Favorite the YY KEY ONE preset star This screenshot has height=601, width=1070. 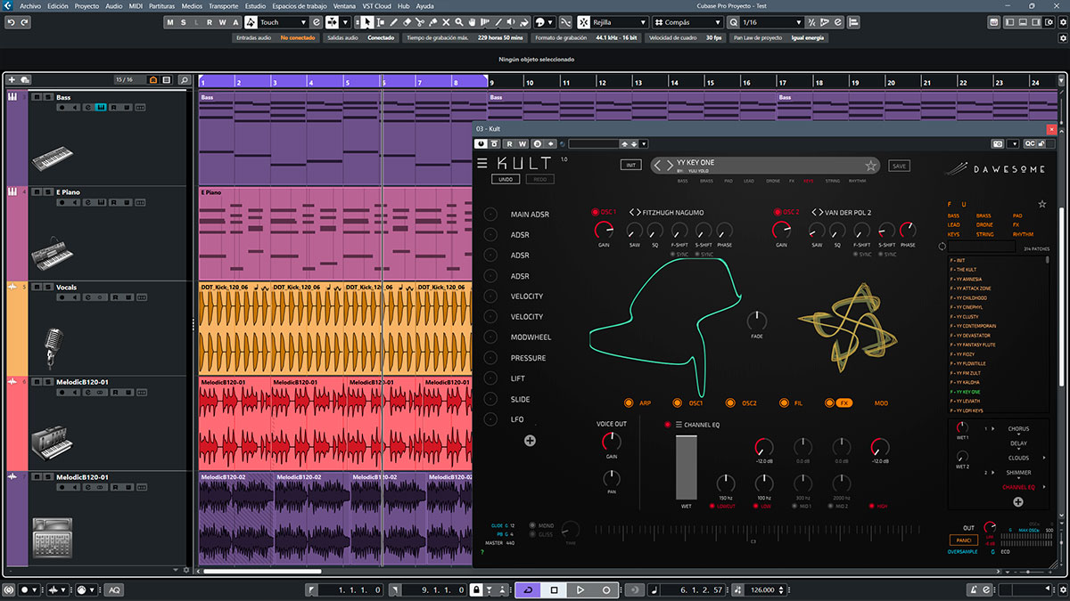click(870, 166)
